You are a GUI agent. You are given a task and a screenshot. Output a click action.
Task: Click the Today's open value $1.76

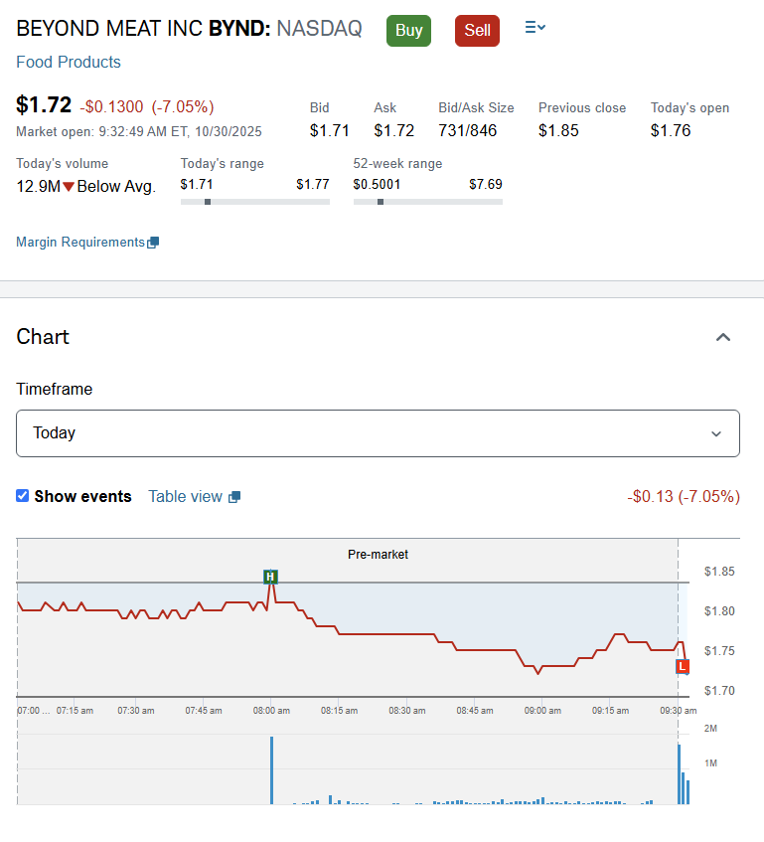[x=671, y=130]
